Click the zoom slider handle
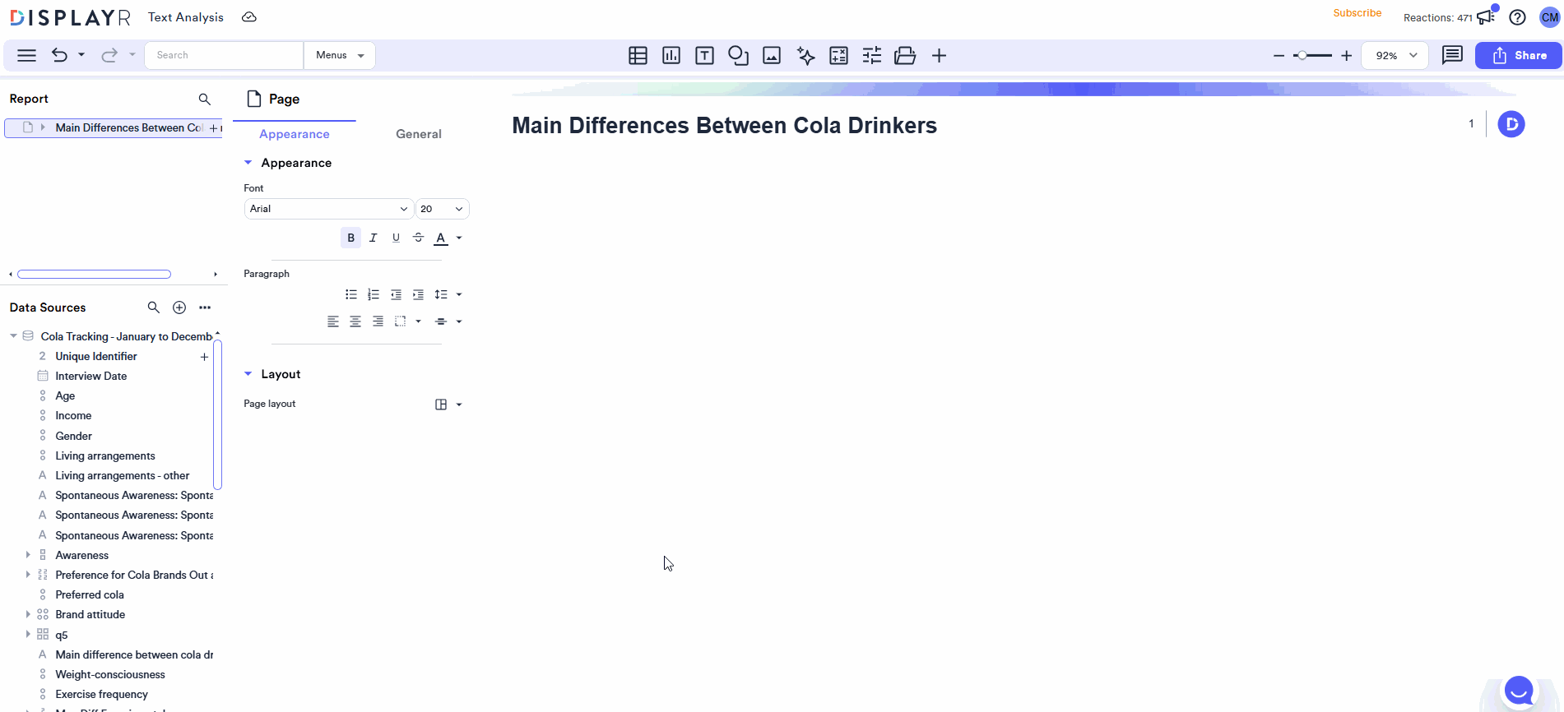 tap(1302, 56)
